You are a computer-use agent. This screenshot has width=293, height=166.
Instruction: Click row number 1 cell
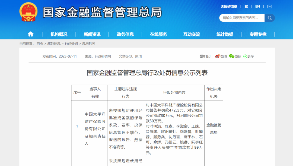77,129
